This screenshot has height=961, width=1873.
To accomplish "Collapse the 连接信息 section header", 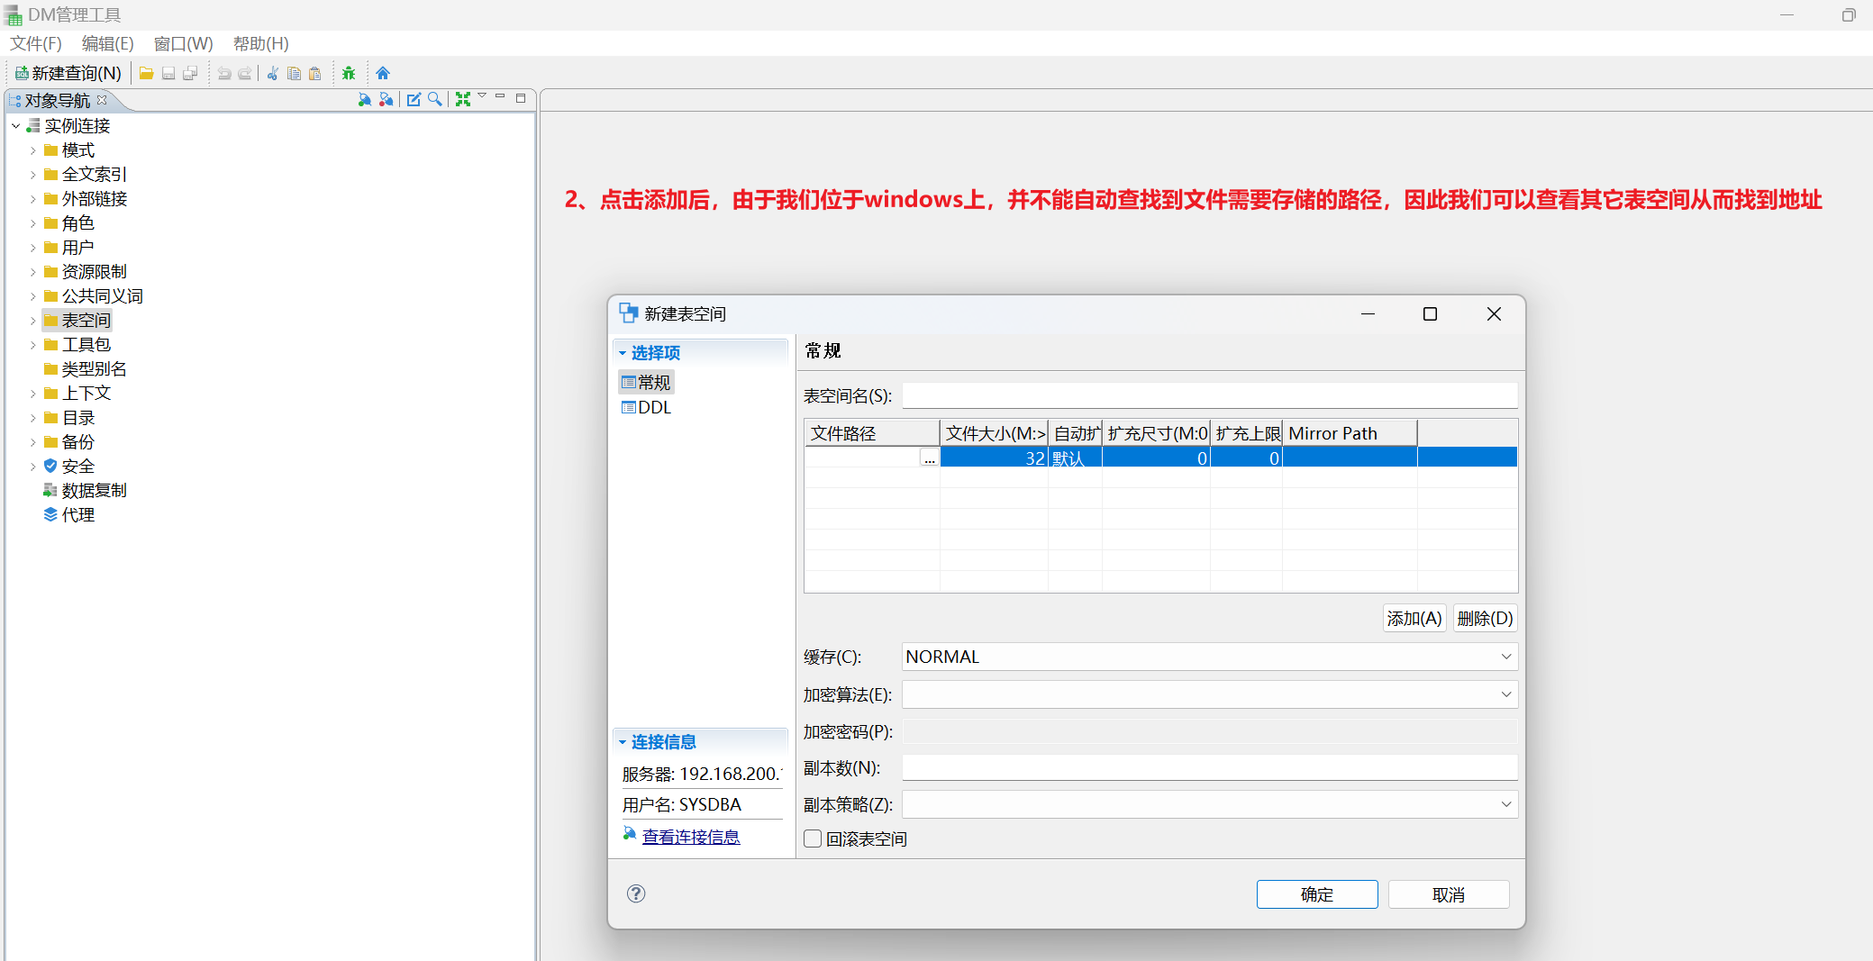I will point(661,740).
